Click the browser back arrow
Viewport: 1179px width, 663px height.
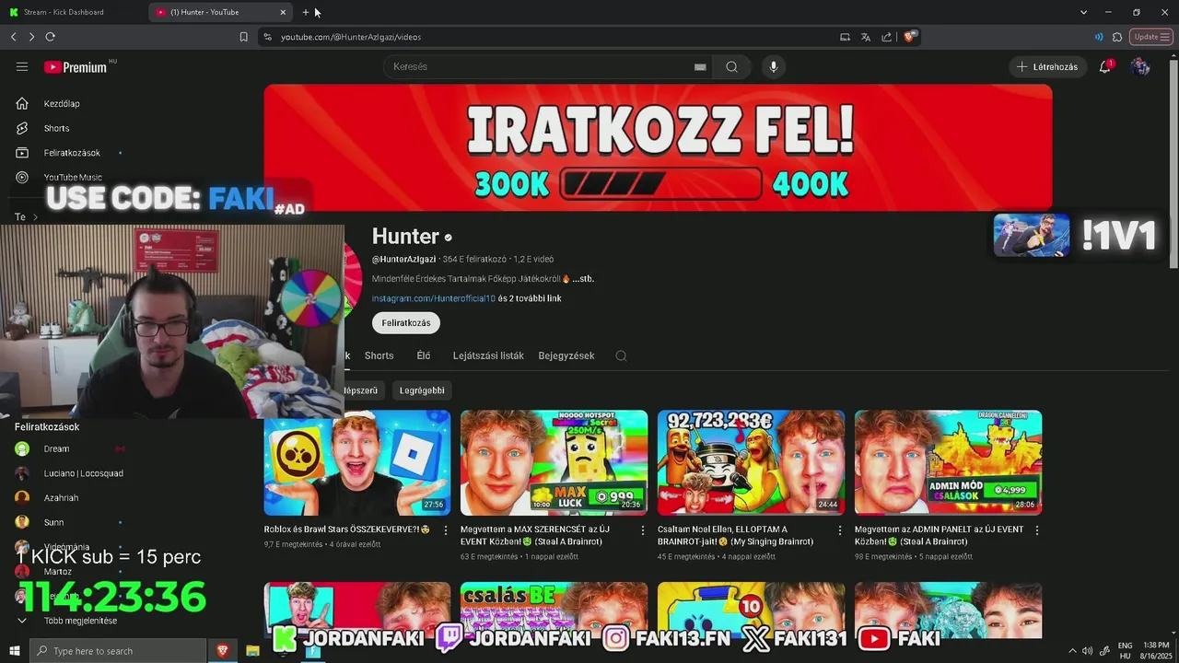(13, 37)
